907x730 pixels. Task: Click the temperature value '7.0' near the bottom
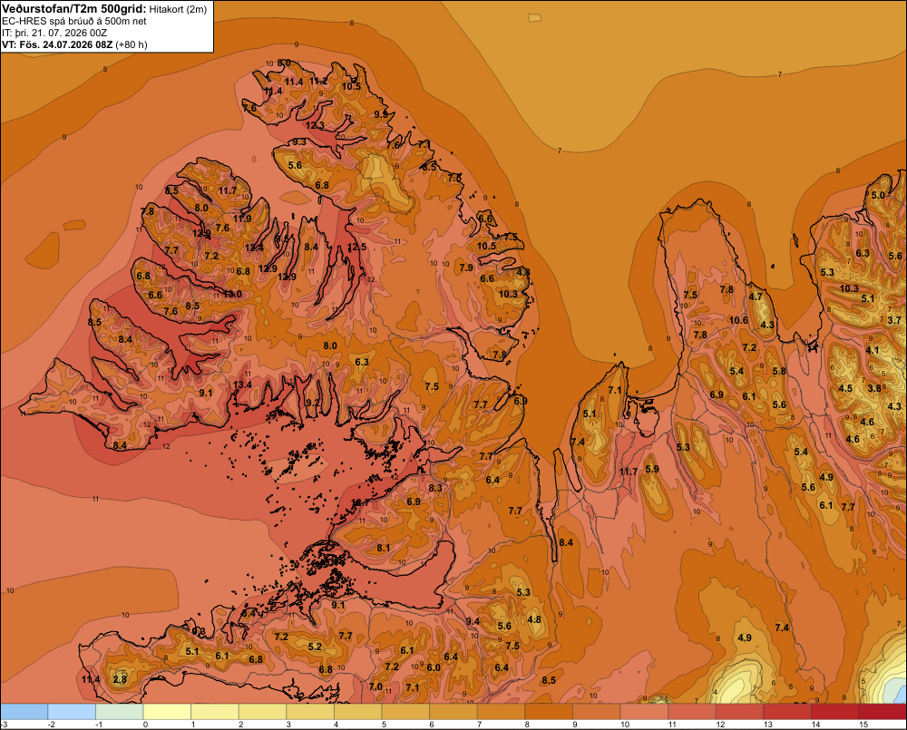375,686
